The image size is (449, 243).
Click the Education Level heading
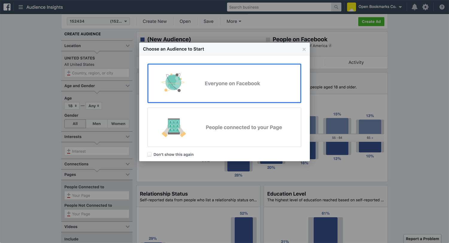point(286,194)
